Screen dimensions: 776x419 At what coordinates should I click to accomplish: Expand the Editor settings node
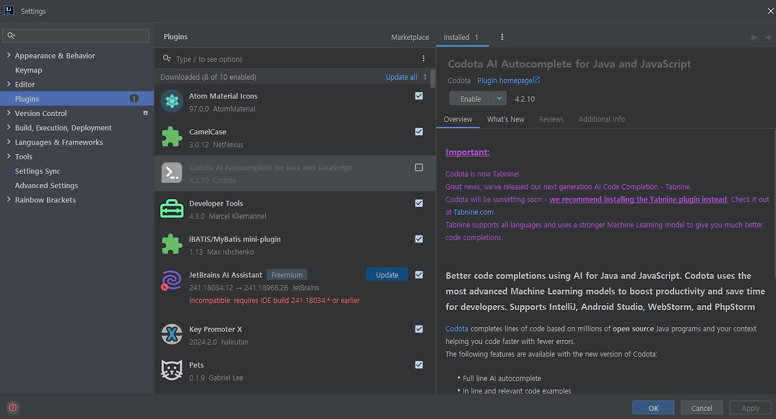pos(8,84)
